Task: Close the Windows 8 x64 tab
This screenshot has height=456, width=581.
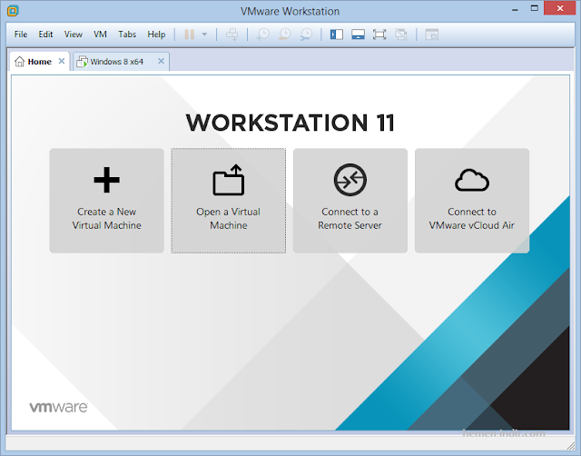Action: pyautogui.click(x=161, y=61)
